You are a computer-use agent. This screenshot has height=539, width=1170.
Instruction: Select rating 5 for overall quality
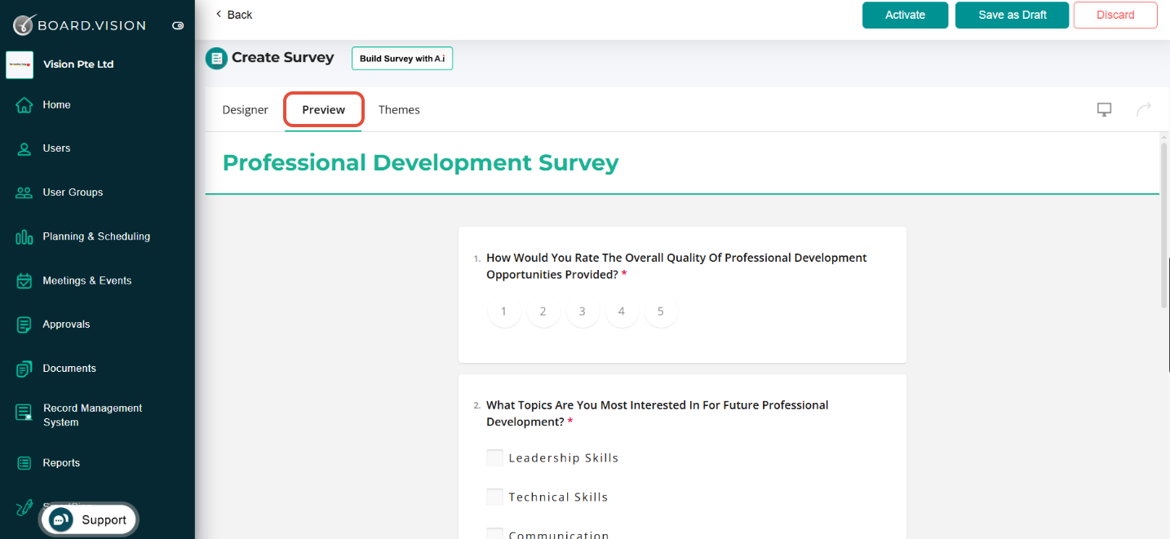(661, 311)
